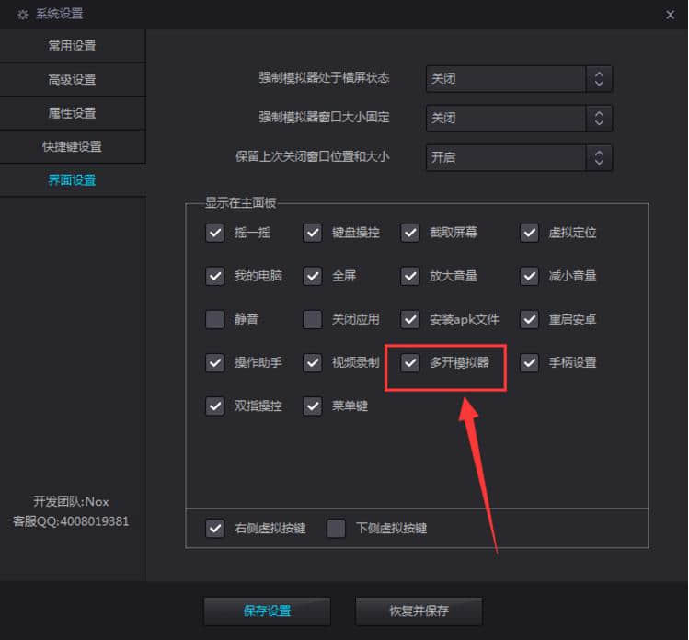Toggle 安装apk文件 checkbox
This screenshot has width=689, height=640.
410,319
